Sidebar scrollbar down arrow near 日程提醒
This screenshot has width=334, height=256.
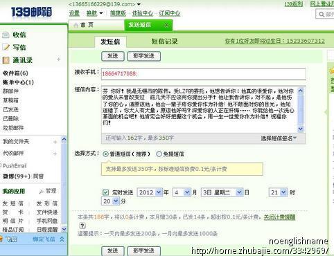tap(64, 229)
